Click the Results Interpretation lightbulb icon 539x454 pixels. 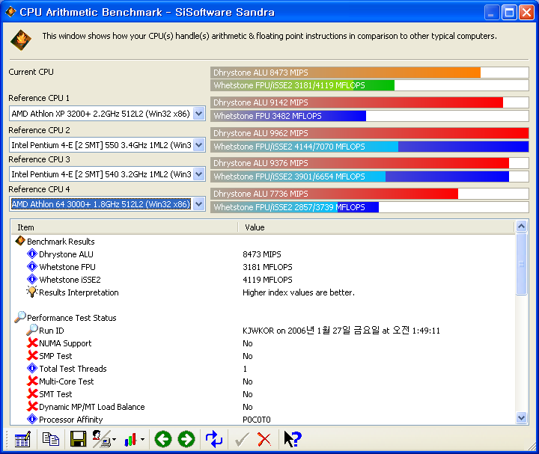tap(31, 292)
